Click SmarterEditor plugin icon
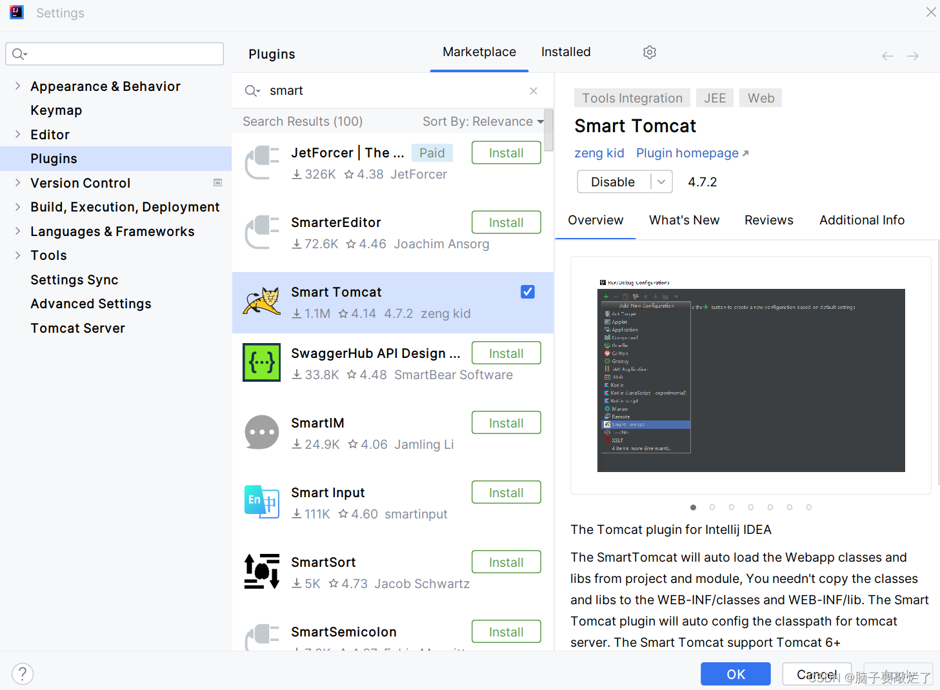The height and width of the screenshot is (690, 940). tap(262, 233)
